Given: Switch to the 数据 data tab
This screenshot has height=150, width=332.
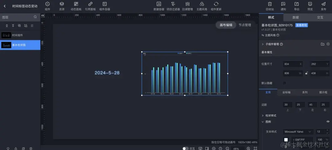Looking at the screenshot, I should coord(296,17).
